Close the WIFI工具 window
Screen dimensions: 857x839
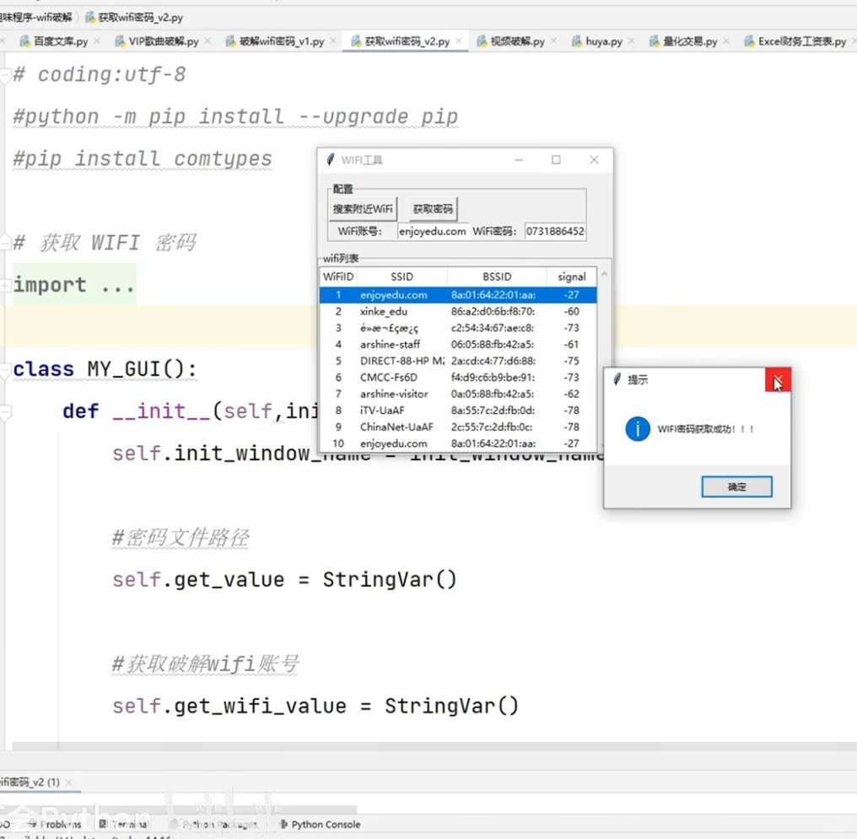point(594,159)
